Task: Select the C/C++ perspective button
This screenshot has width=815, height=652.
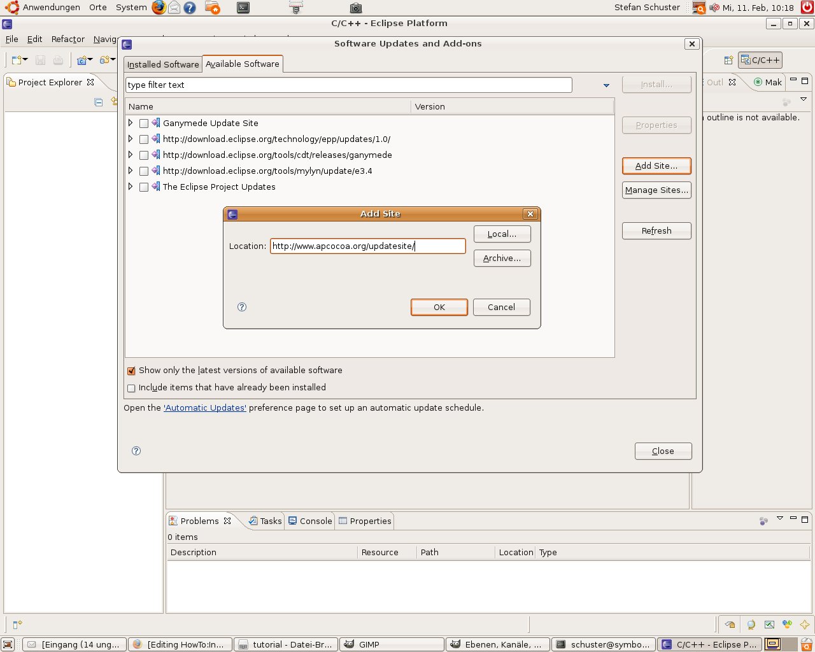Action: pos(760,60)
